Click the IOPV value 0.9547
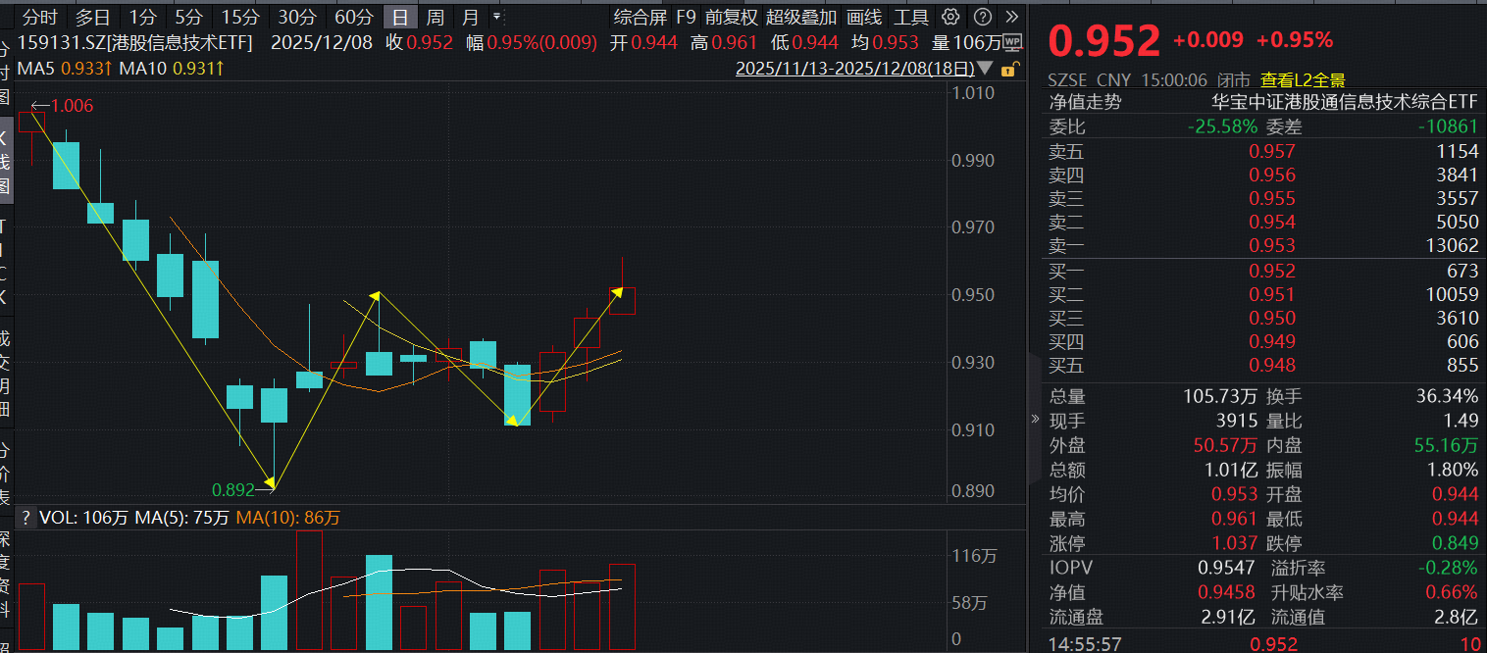1487x653 pixels. coord(1227,568)
